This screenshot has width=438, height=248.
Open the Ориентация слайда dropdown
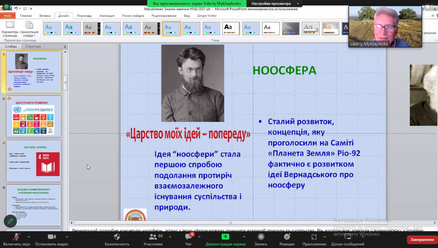(x=29, y=29)
